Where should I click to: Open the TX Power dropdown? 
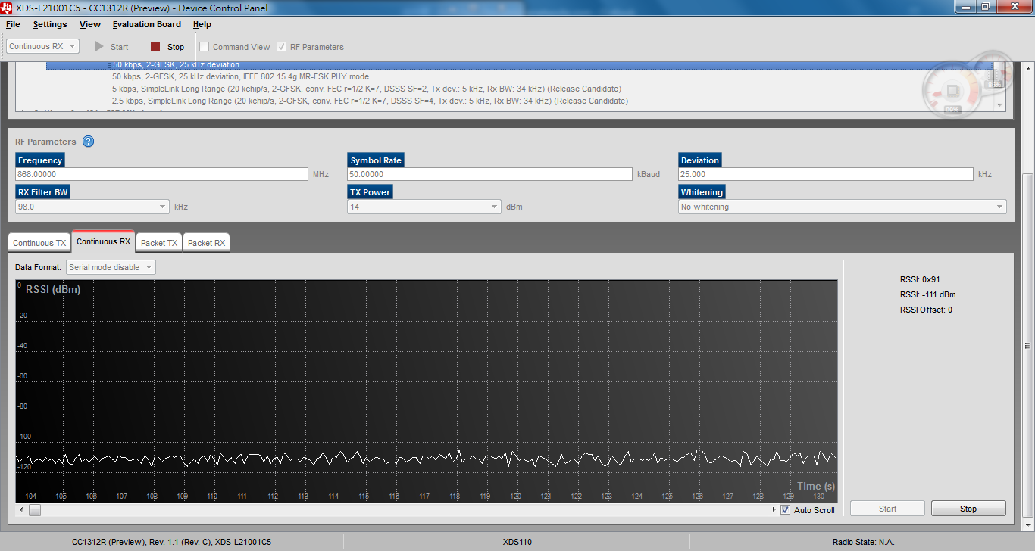(424, 207)
